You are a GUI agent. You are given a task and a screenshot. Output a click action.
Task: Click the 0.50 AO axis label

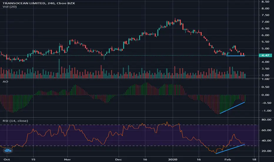coord(265,87)
